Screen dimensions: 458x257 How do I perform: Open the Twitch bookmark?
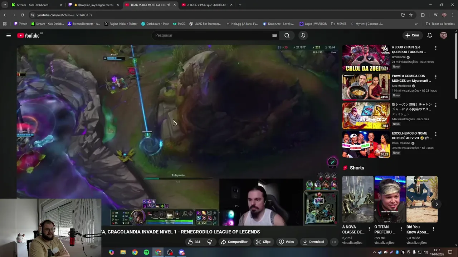tap(20, 24)
